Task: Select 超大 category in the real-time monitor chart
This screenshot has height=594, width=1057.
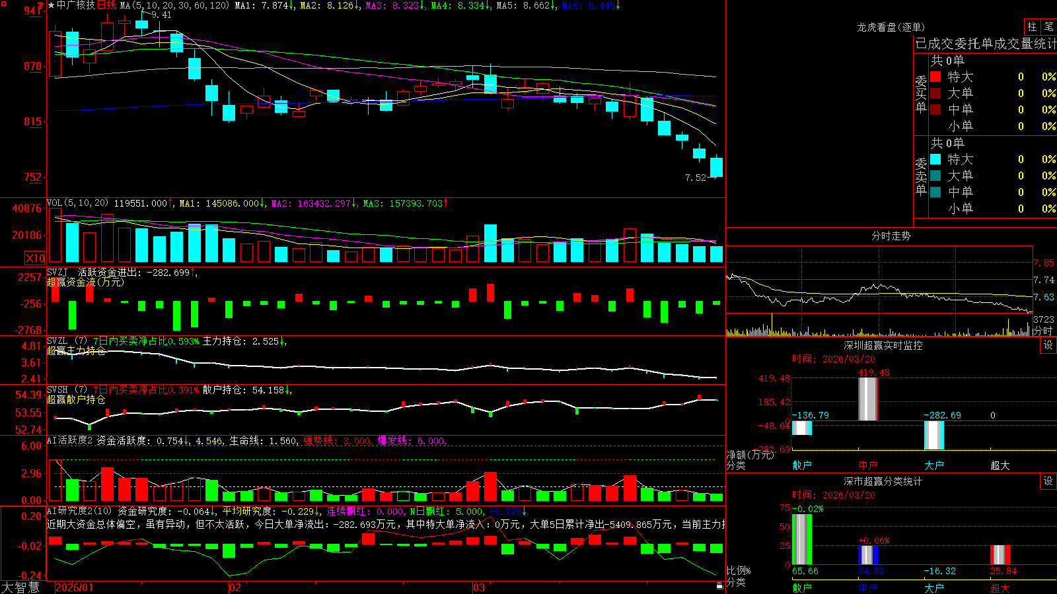Action: [x=1000, y=465]
